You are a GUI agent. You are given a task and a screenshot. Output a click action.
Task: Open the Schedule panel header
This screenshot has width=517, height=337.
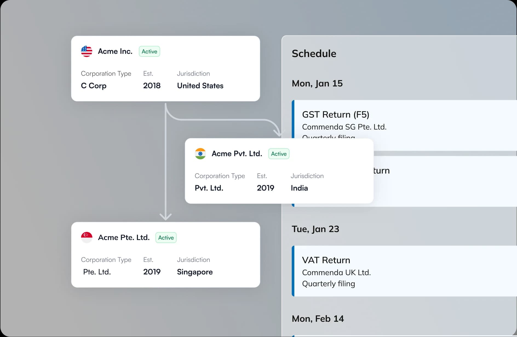tap(314, 54)
